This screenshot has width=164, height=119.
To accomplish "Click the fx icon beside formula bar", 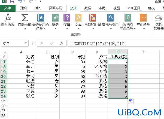I will tap(62, 43).
